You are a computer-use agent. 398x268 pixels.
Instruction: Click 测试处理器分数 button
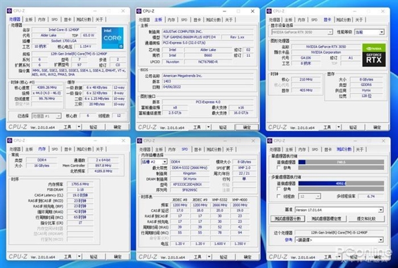point(288,218)
